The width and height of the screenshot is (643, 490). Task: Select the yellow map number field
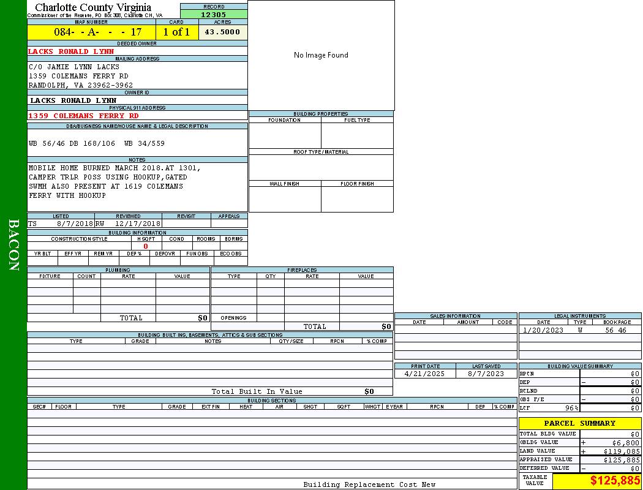pos(91,32)
